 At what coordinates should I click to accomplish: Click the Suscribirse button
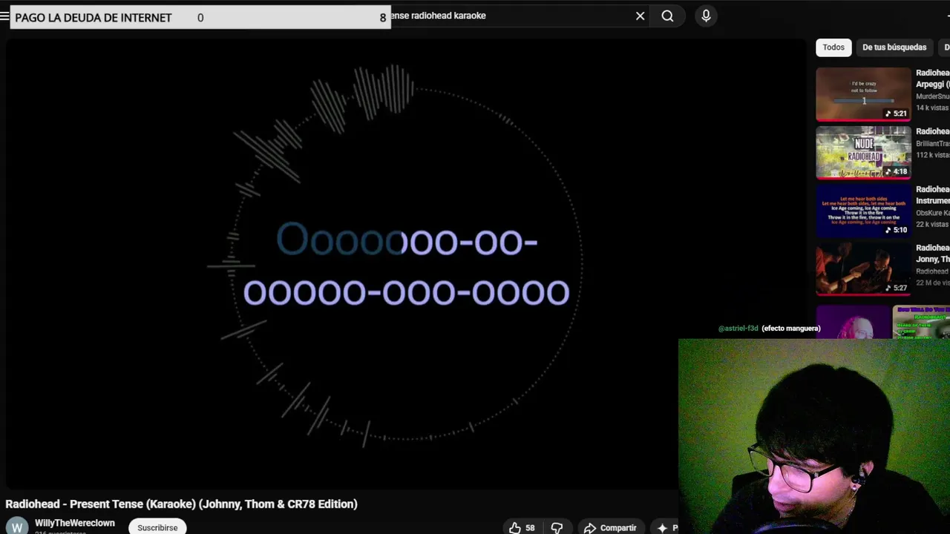point(157,527)
